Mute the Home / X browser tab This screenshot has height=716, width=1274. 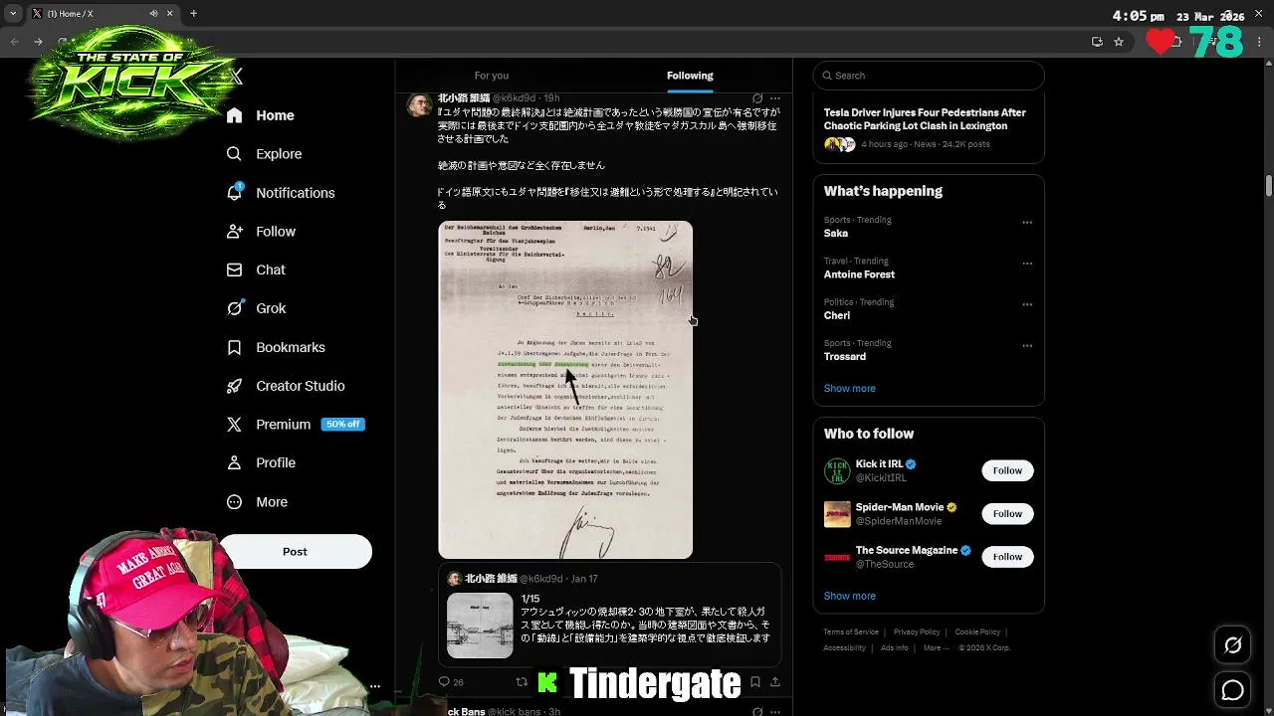point(153,14)
